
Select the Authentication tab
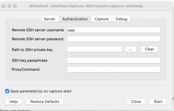(x=75, y=19)
